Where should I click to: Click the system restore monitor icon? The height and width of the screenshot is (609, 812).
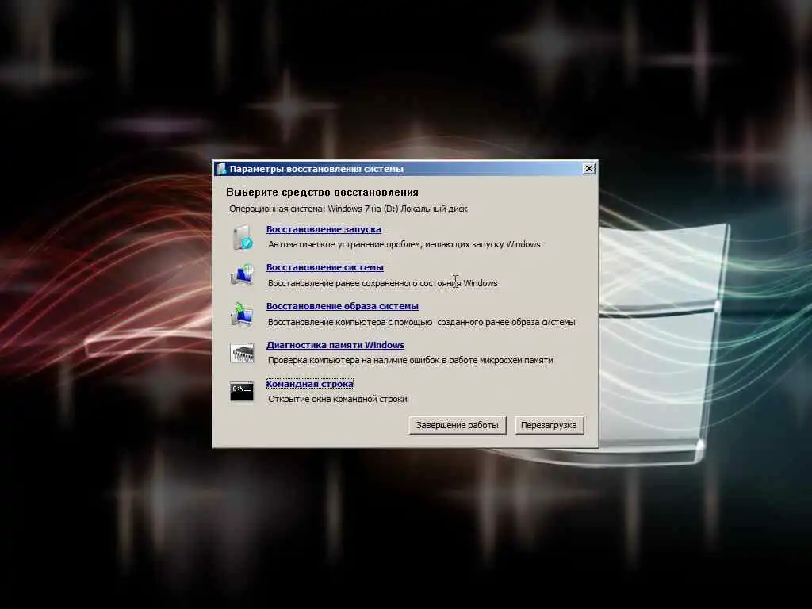point(242,275)
